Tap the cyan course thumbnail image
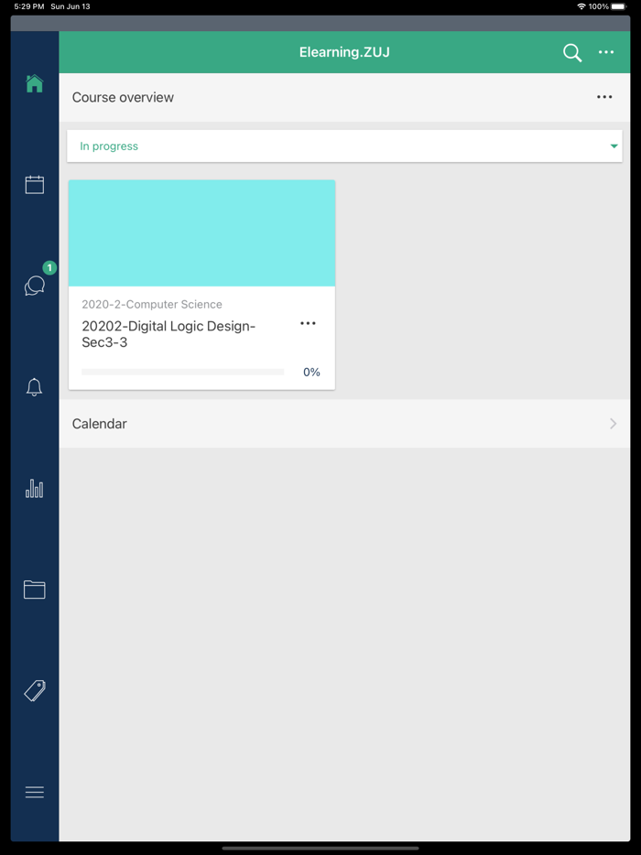The width and height of the screenshot is (641, 855). point(201,233)
